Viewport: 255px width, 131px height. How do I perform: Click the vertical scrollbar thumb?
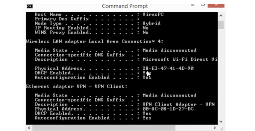(x=221, y=25)
